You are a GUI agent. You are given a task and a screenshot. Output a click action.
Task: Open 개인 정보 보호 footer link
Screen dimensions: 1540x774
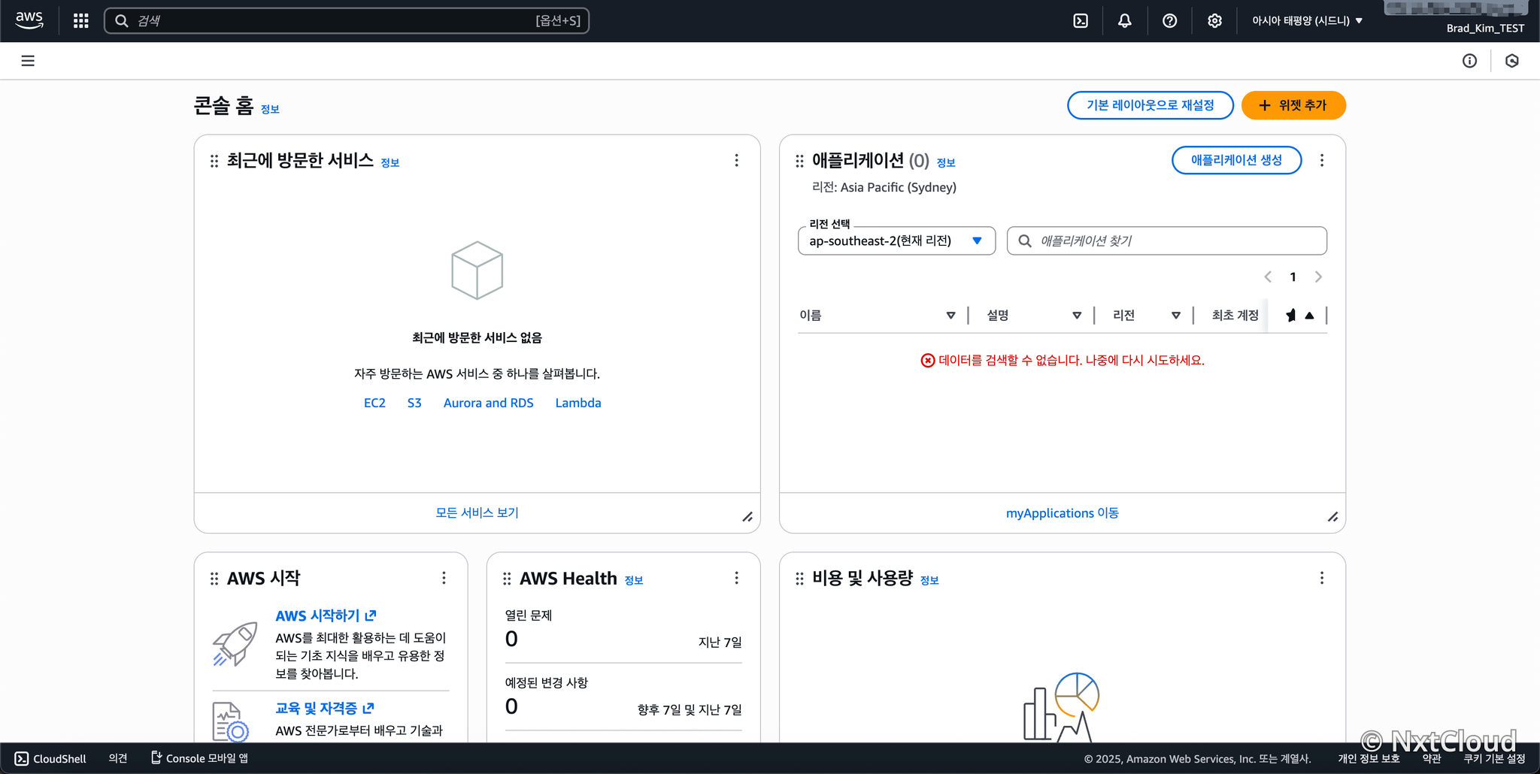point(1369,759)
